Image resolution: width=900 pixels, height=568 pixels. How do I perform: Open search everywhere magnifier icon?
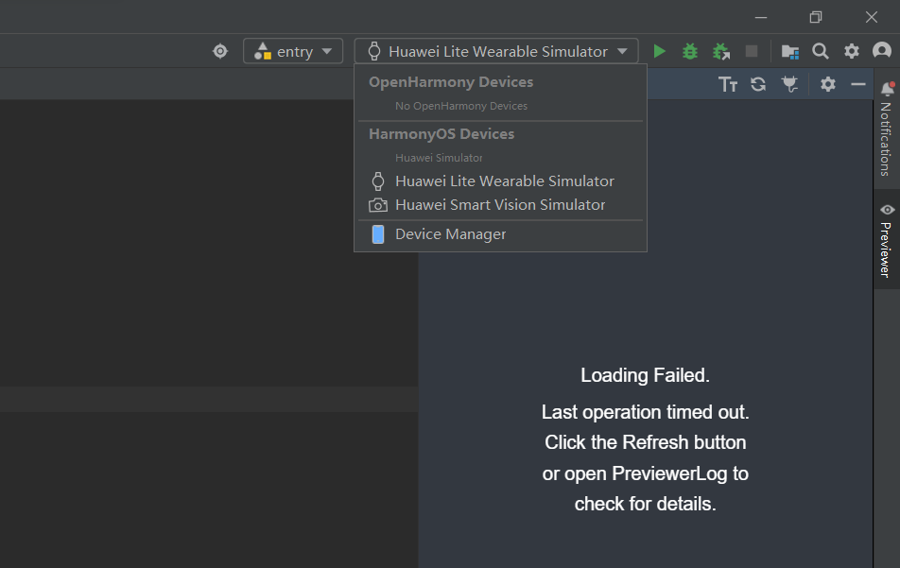tap(821, 51)
